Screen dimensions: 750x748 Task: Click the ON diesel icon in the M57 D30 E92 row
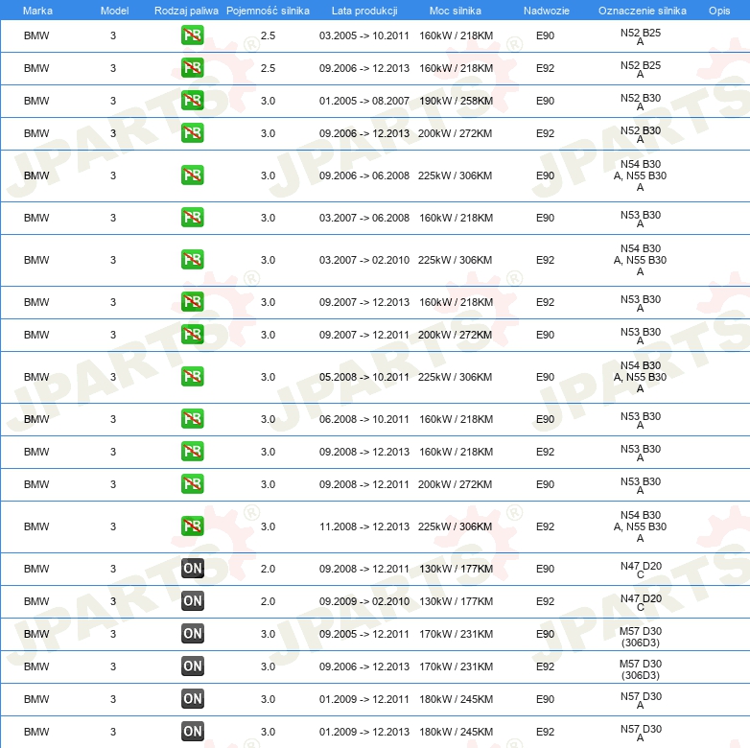point(192,666)
